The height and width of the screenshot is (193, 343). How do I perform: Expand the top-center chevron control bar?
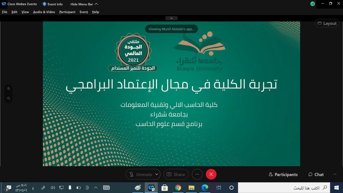(171, 18)
